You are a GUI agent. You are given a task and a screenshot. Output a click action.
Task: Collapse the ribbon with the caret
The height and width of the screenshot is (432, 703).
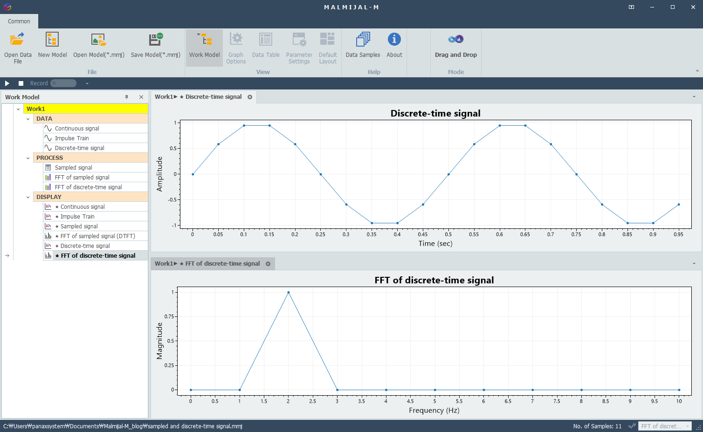(697, 71)
